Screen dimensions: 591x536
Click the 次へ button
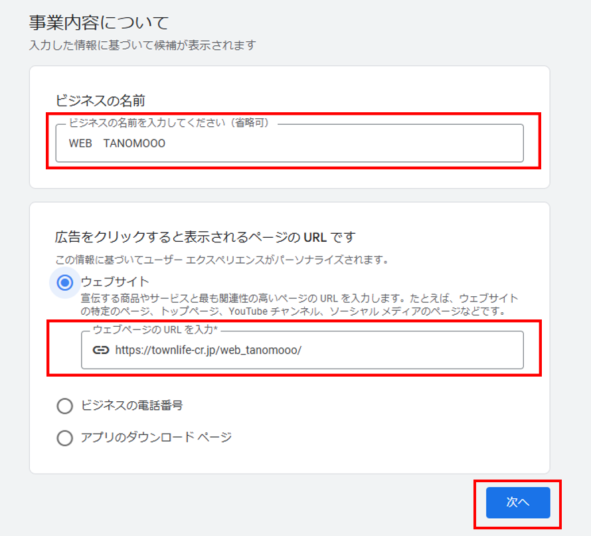pyautogui.click(x=518, y=502)
